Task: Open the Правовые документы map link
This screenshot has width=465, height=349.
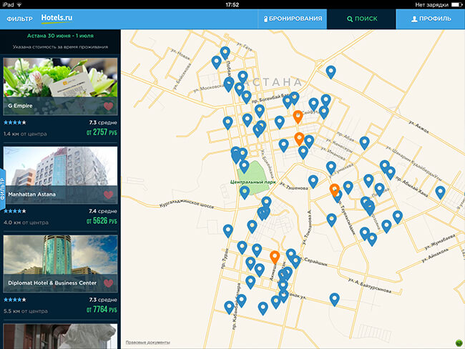Action: point(147,342)
